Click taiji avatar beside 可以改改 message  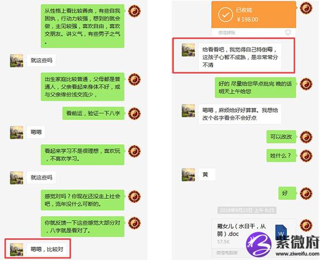306,137
